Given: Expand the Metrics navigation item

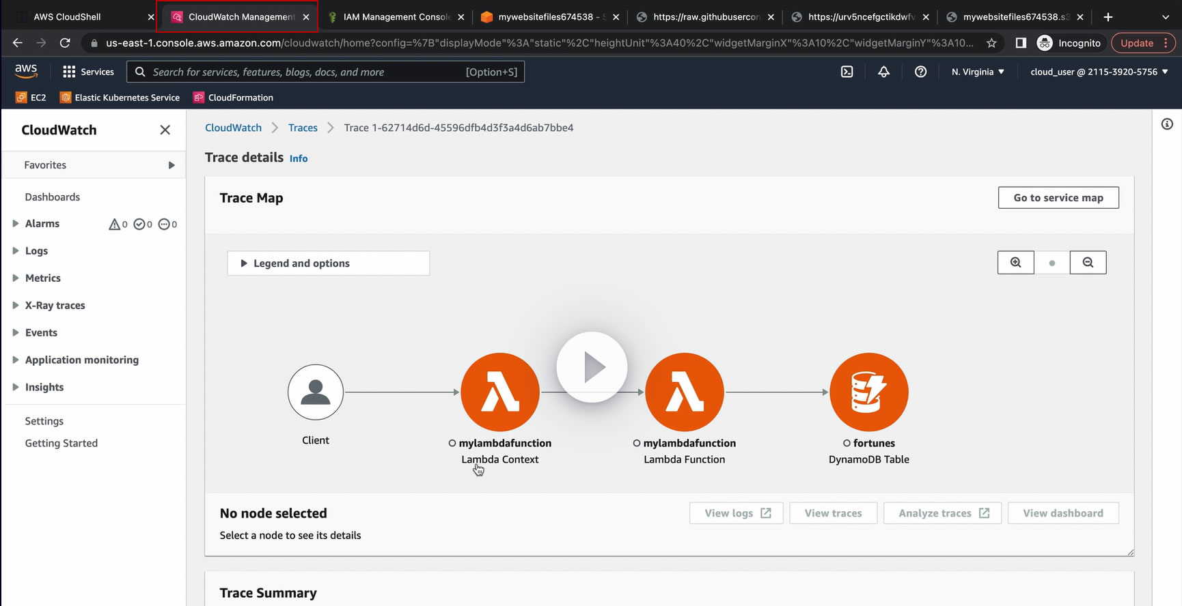Looking at the screenshot, I should pos(15,278).
